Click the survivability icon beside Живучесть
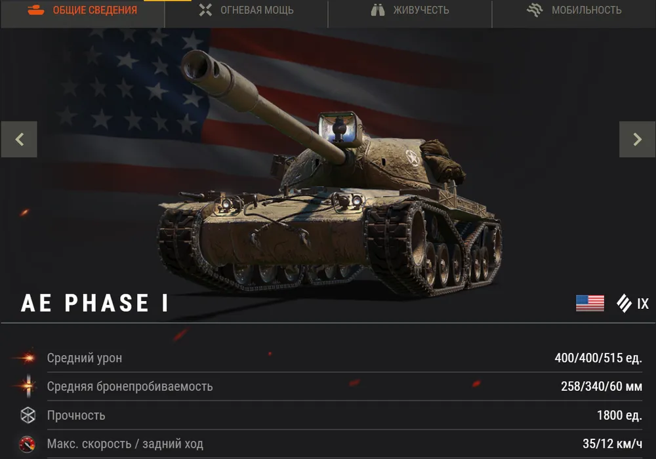 point(378,10)
